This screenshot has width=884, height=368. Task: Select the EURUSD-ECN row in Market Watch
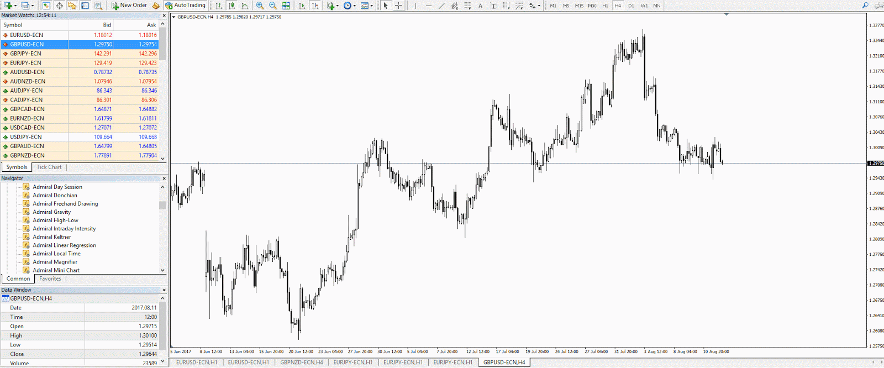80,35
